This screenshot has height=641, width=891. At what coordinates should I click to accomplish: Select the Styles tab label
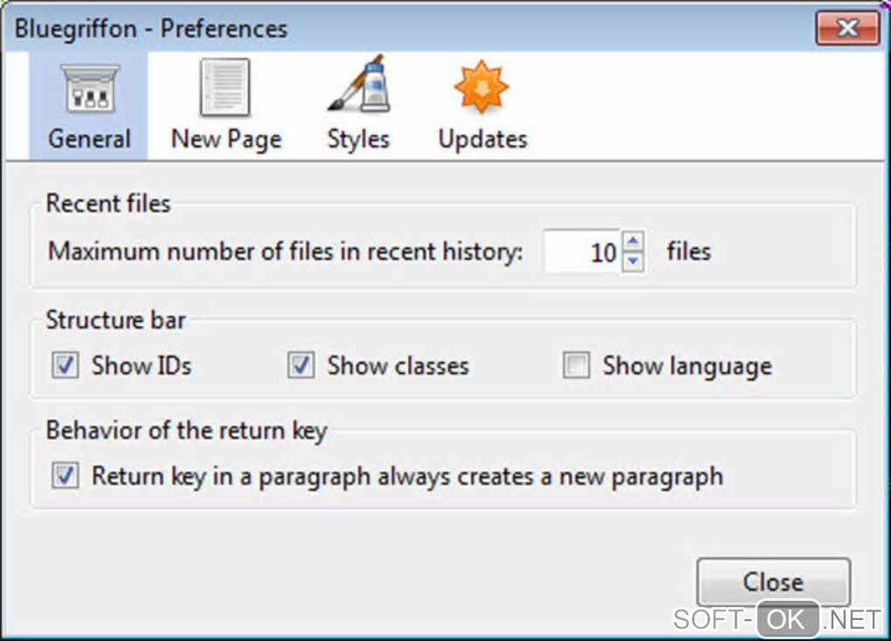(x=358, y=139)
